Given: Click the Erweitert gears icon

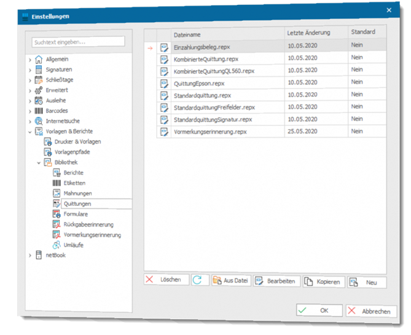Looking at the screenshot, I should (39, 90).
